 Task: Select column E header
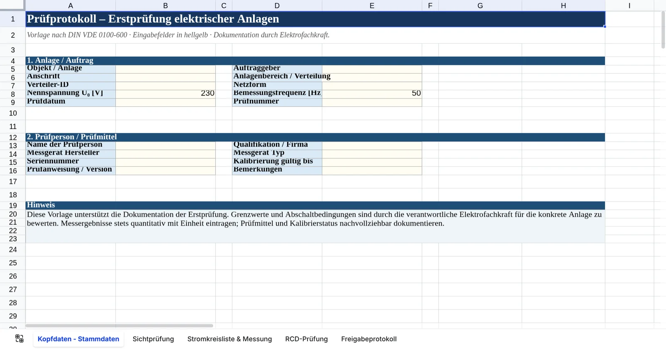coord(372,5)
